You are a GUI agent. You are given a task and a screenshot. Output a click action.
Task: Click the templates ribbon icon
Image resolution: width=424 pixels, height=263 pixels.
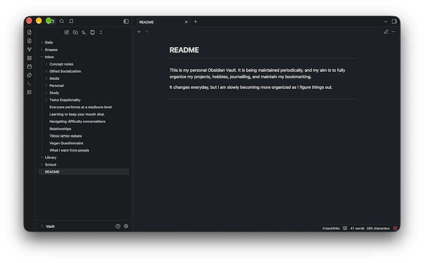tap(30, 75)
